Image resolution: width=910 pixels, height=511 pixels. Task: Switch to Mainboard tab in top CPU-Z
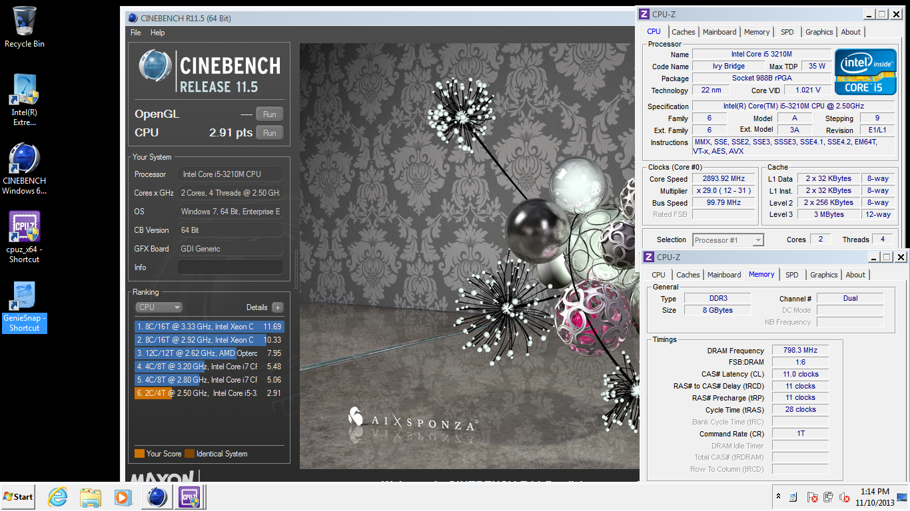(x=719, y=32)
